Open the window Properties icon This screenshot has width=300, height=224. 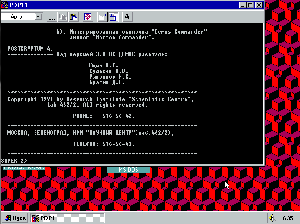click(102, 17)
